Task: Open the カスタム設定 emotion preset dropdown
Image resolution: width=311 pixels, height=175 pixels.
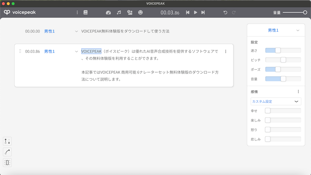Action: [x=276, y=101]
